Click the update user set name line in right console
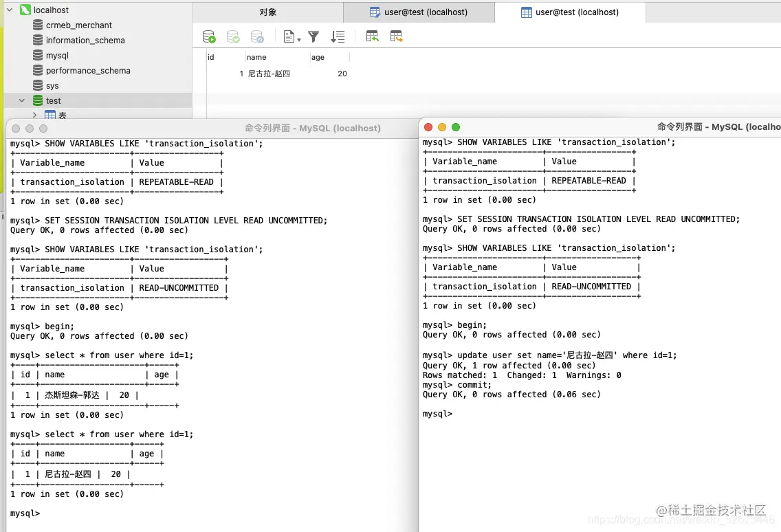The height and width of the screenshot is (532, 781). 549,355
